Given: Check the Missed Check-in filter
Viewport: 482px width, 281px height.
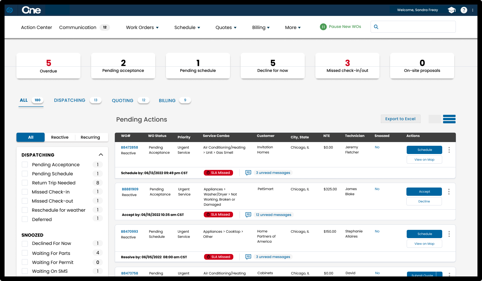Looking at the screenshot, I should pyautogui.click(x=25, y=192).
